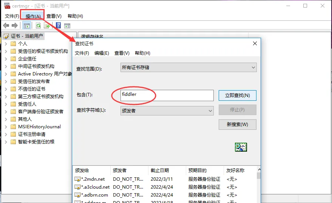Select the 证书注册申请 tree item
The width and height of the screenshot is (332, 203).
32,134
